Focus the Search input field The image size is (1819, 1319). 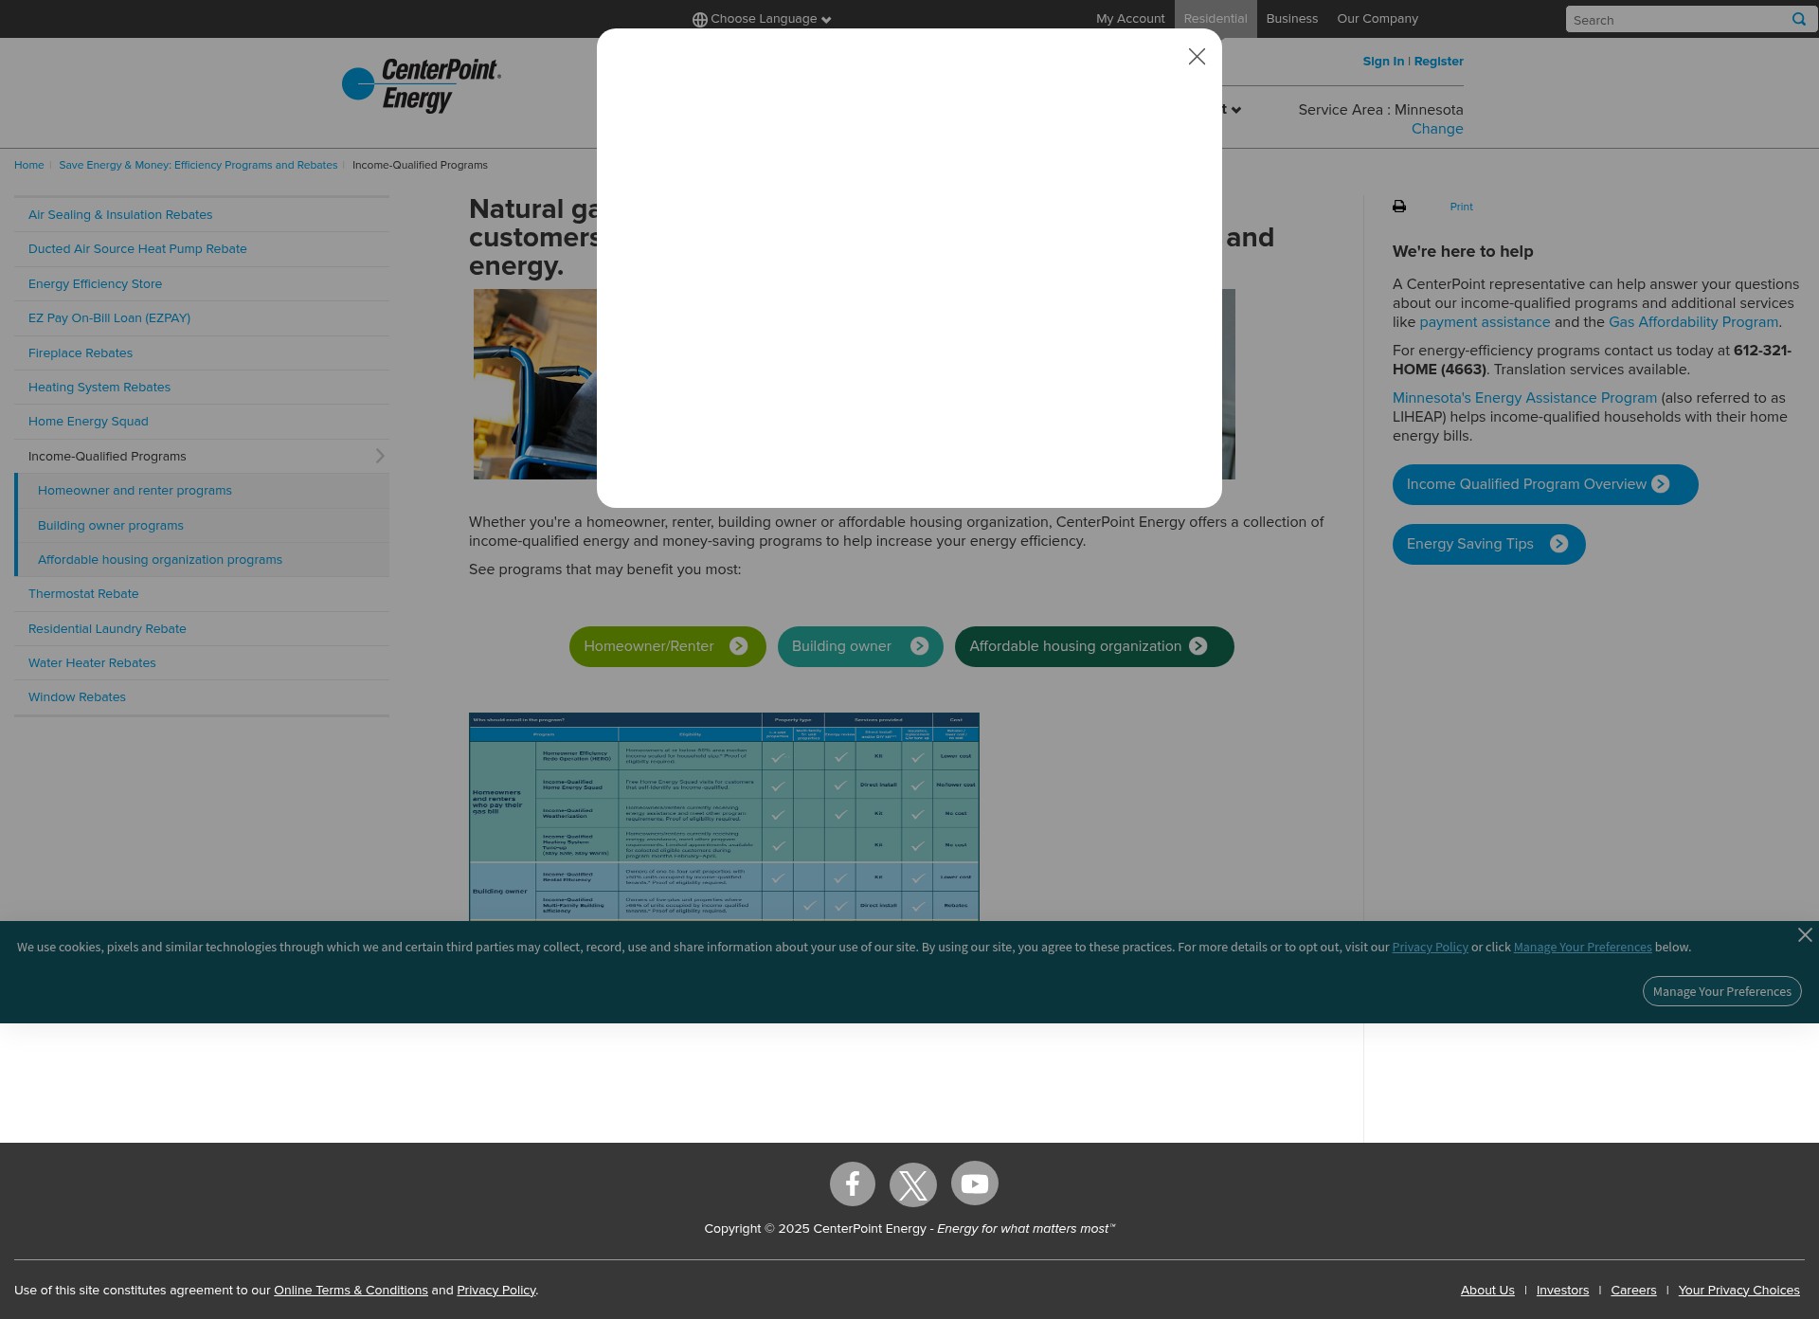(x=1675, y=19)
